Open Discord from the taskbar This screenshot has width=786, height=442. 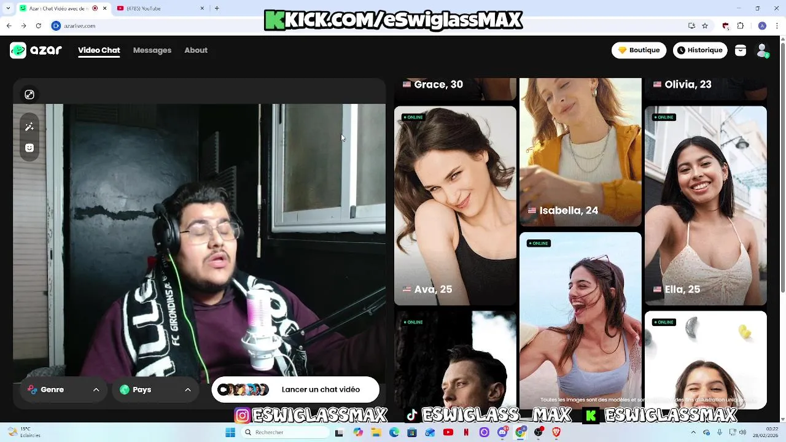[x=502, y=432]
